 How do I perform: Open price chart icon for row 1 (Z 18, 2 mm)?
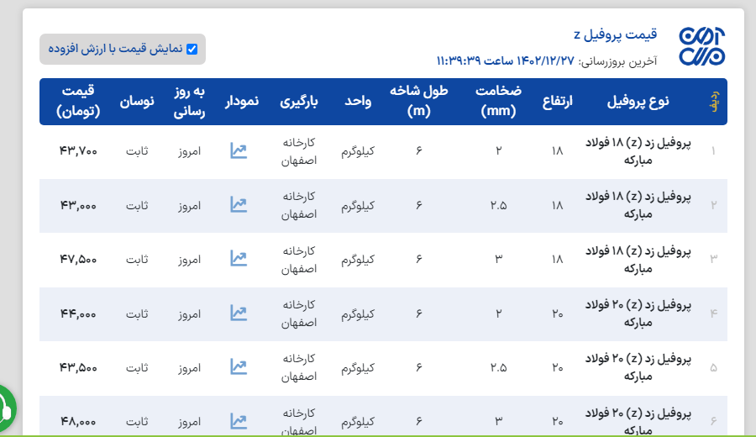(x=239, y=151)
